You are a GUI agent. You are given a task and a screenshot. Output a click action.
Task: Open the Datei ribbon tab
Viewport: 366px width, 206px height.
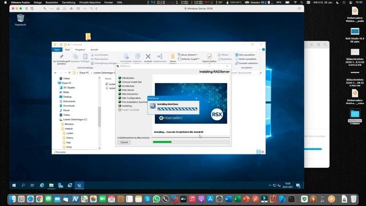[x=57, y=50]
